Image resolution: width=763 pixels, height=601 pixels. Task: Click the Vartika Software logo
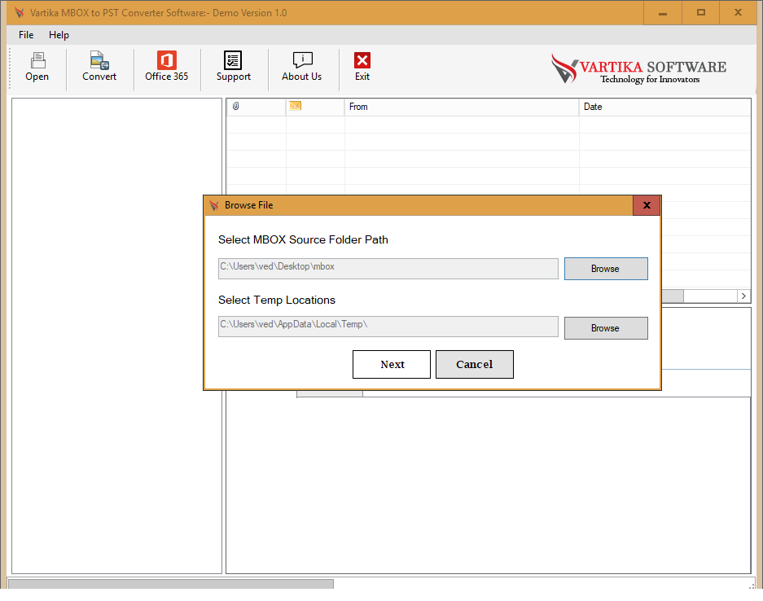(639, 69)
